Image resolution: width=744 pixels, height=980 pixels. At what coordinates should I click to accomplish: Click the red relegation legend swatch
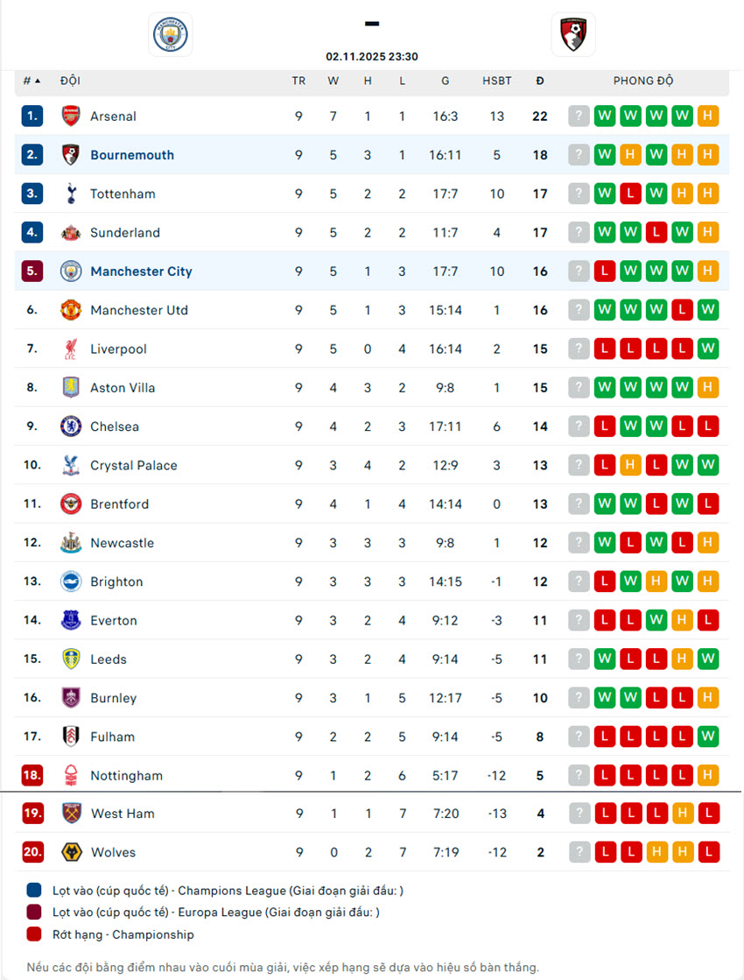pos(34,934)
